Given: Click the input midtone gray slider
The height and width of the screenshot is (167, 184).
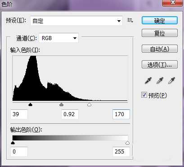Looking at the screenshot, I should tap(61, 104).
